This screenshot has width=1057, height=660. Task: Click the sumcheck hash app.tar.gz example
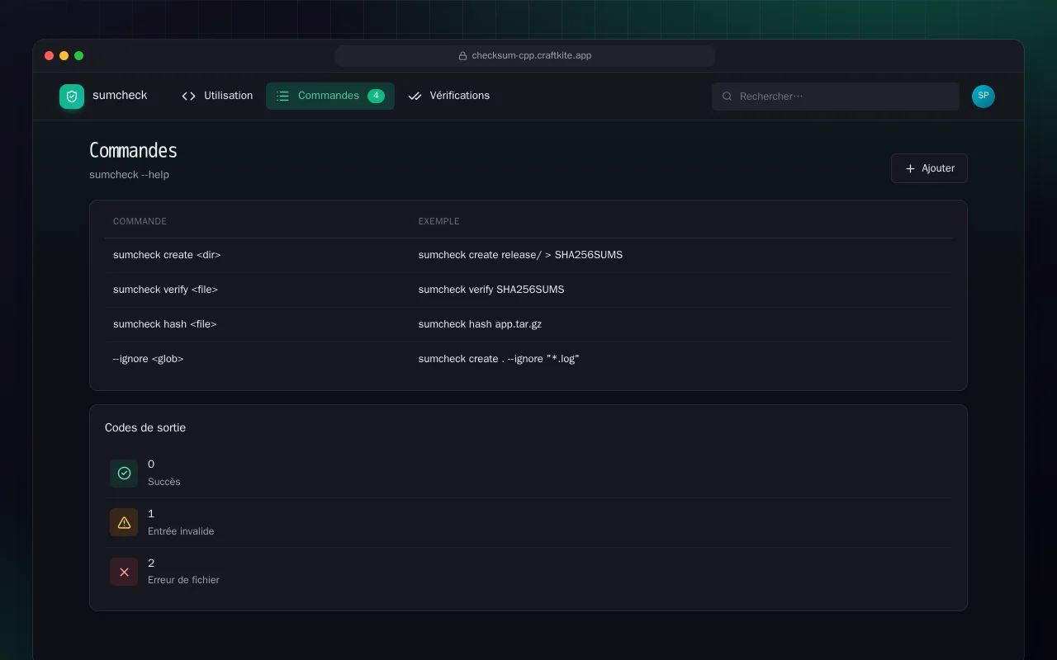tap(480, 324)
